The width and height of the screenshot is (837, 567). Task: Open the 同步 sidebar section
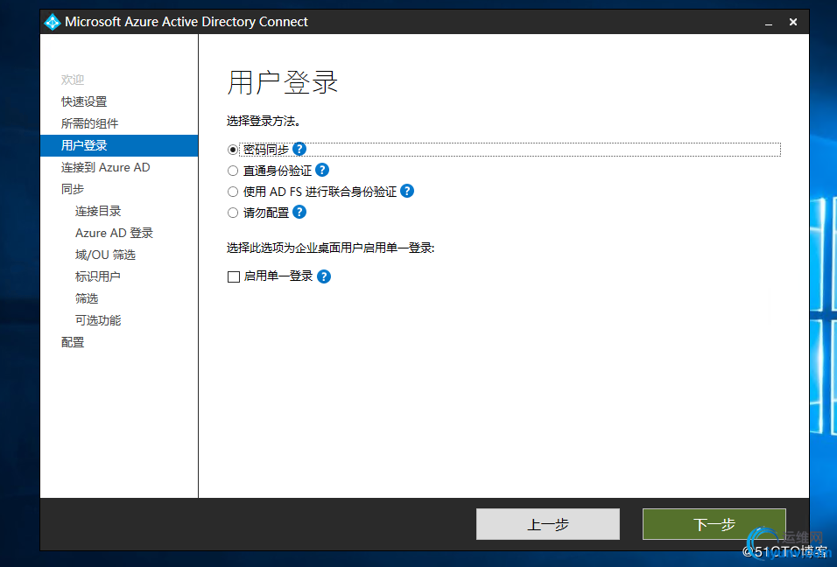(x=73, y=189)
